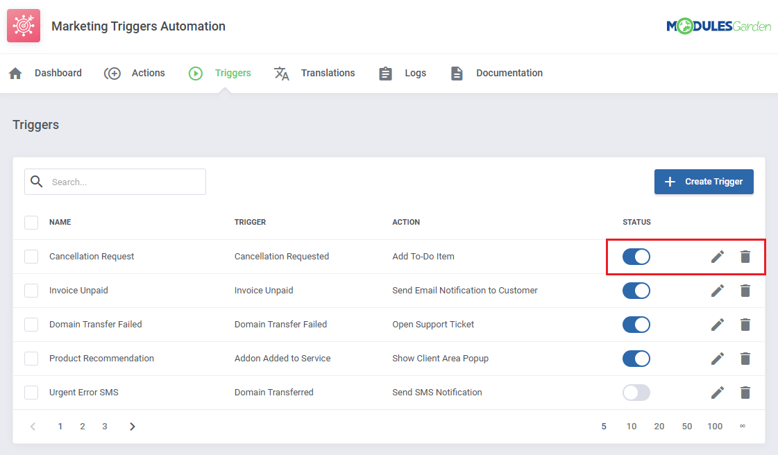The width and height of the screenshot is (778, 455).
Task: Tick the Urgent Error SMS row checkbox
Action: (31, 393)
